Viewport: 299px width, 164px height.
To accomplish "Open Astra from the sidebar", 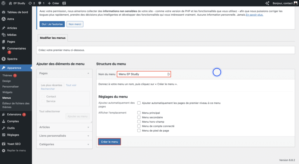I will (11, 19).
